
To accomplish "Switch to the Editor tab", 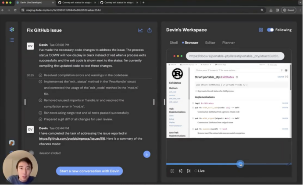I will (x=210, y=43).
